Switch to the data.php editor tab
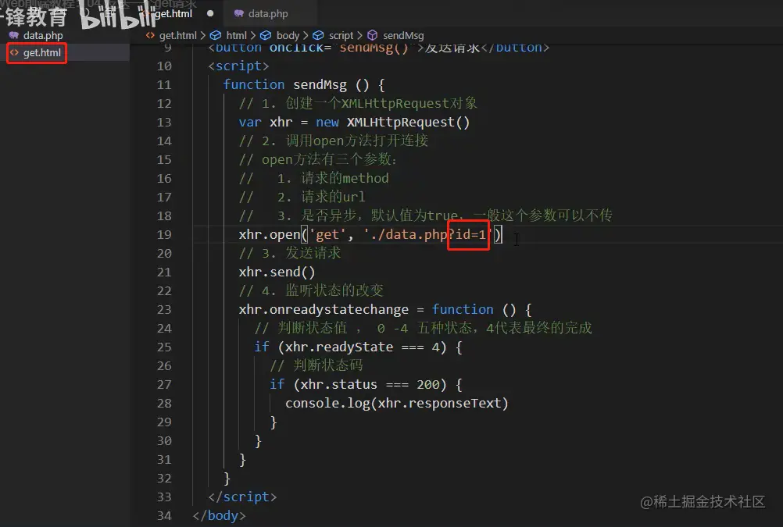Screen dimensions: 783x527 [x=268, y=13]
